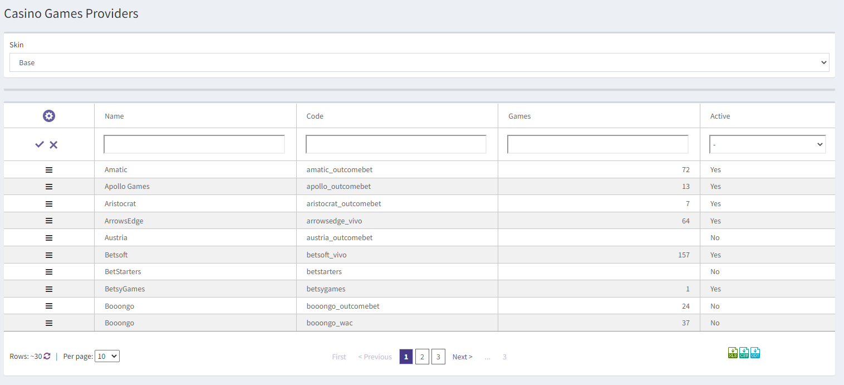Open row menu for BetsyGames
This screenshot has width=844, height=385.
tap(49, 289)
